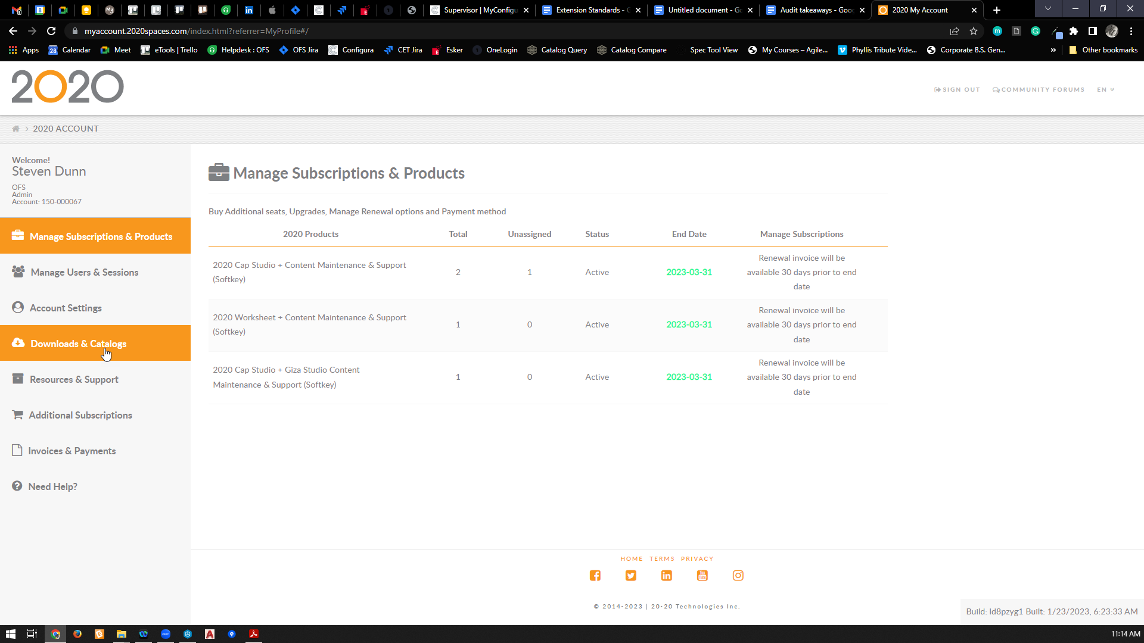Image resolution: width=1144 pixels, height=643 pixels.
Task: Bookmark page with star icon
Action: point(974,31)
